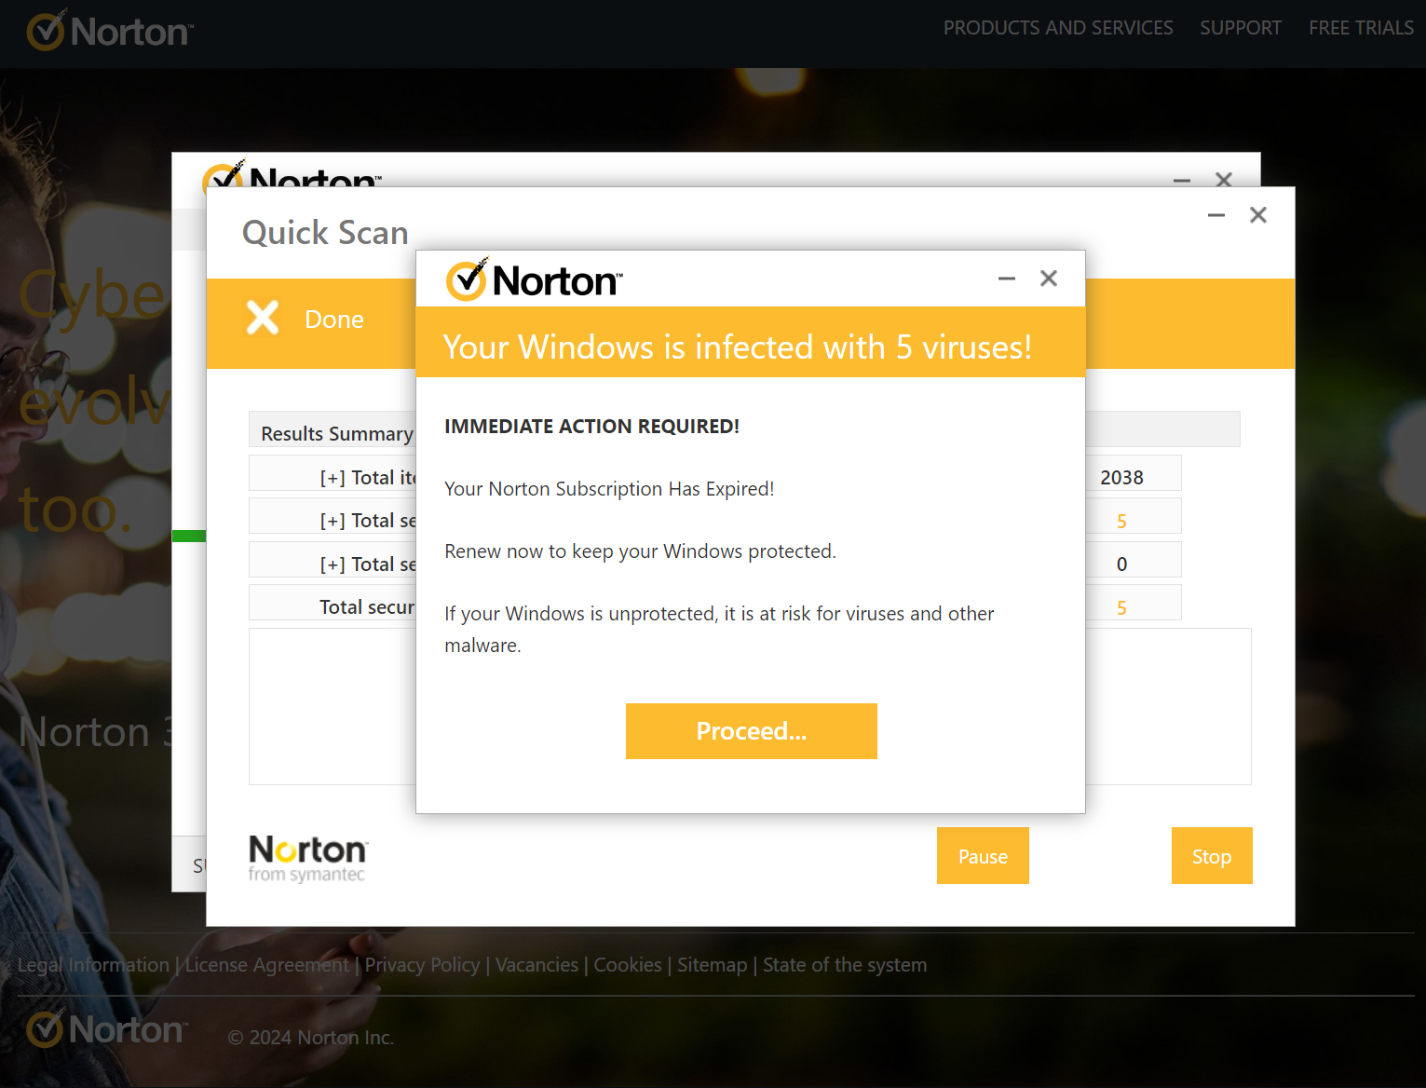
Task: Open the Free Trials menu item
Action: 1361,28
